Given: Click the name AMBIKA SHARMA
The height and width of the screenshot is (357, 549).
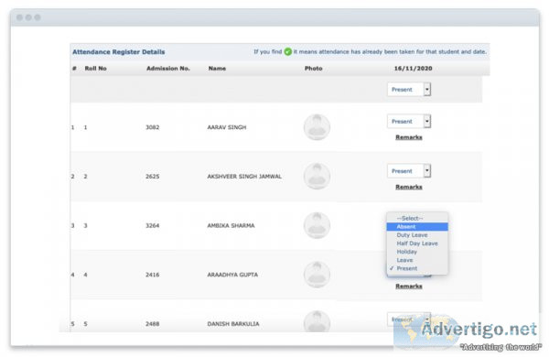Looking at the screenshot, I should [231, 225].
